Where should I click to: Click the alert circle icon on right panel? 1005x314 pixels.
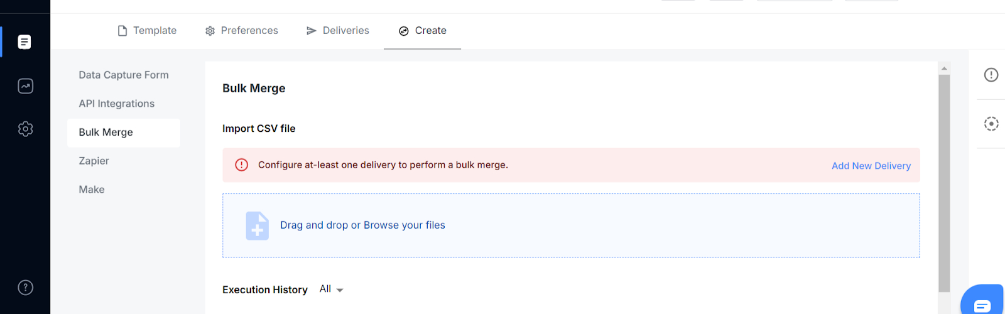click(991, 75)
